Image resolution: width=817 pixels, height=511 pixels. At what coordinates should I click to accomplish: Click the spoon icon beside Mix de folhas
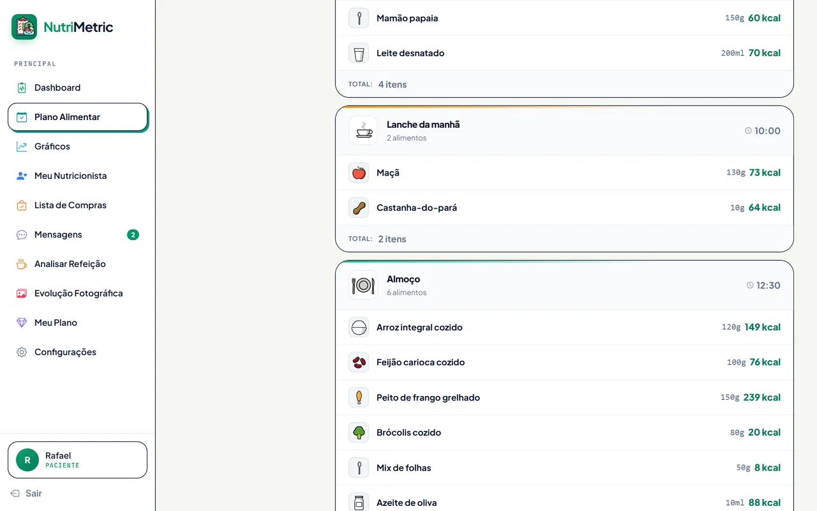coord(359,468)
